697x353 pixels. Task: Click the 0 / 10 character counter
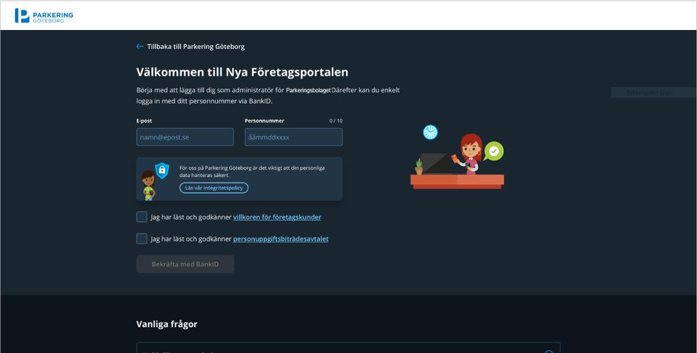coord(336,121)
